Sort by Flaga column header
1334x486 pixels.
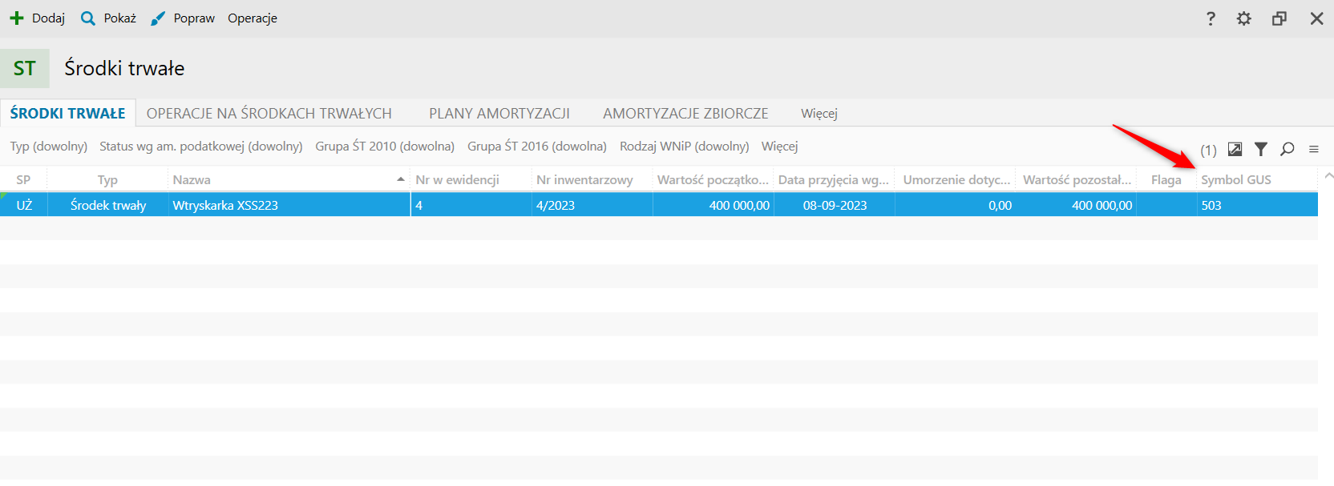pyautogui.click(x=1166, y=179)
